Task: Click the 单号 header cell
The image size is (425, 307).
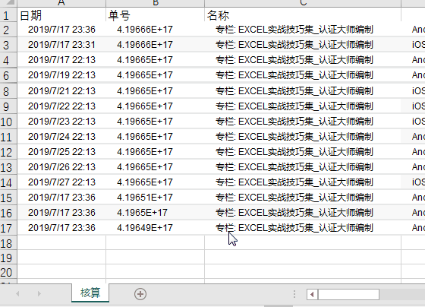Action: point(156,14)
